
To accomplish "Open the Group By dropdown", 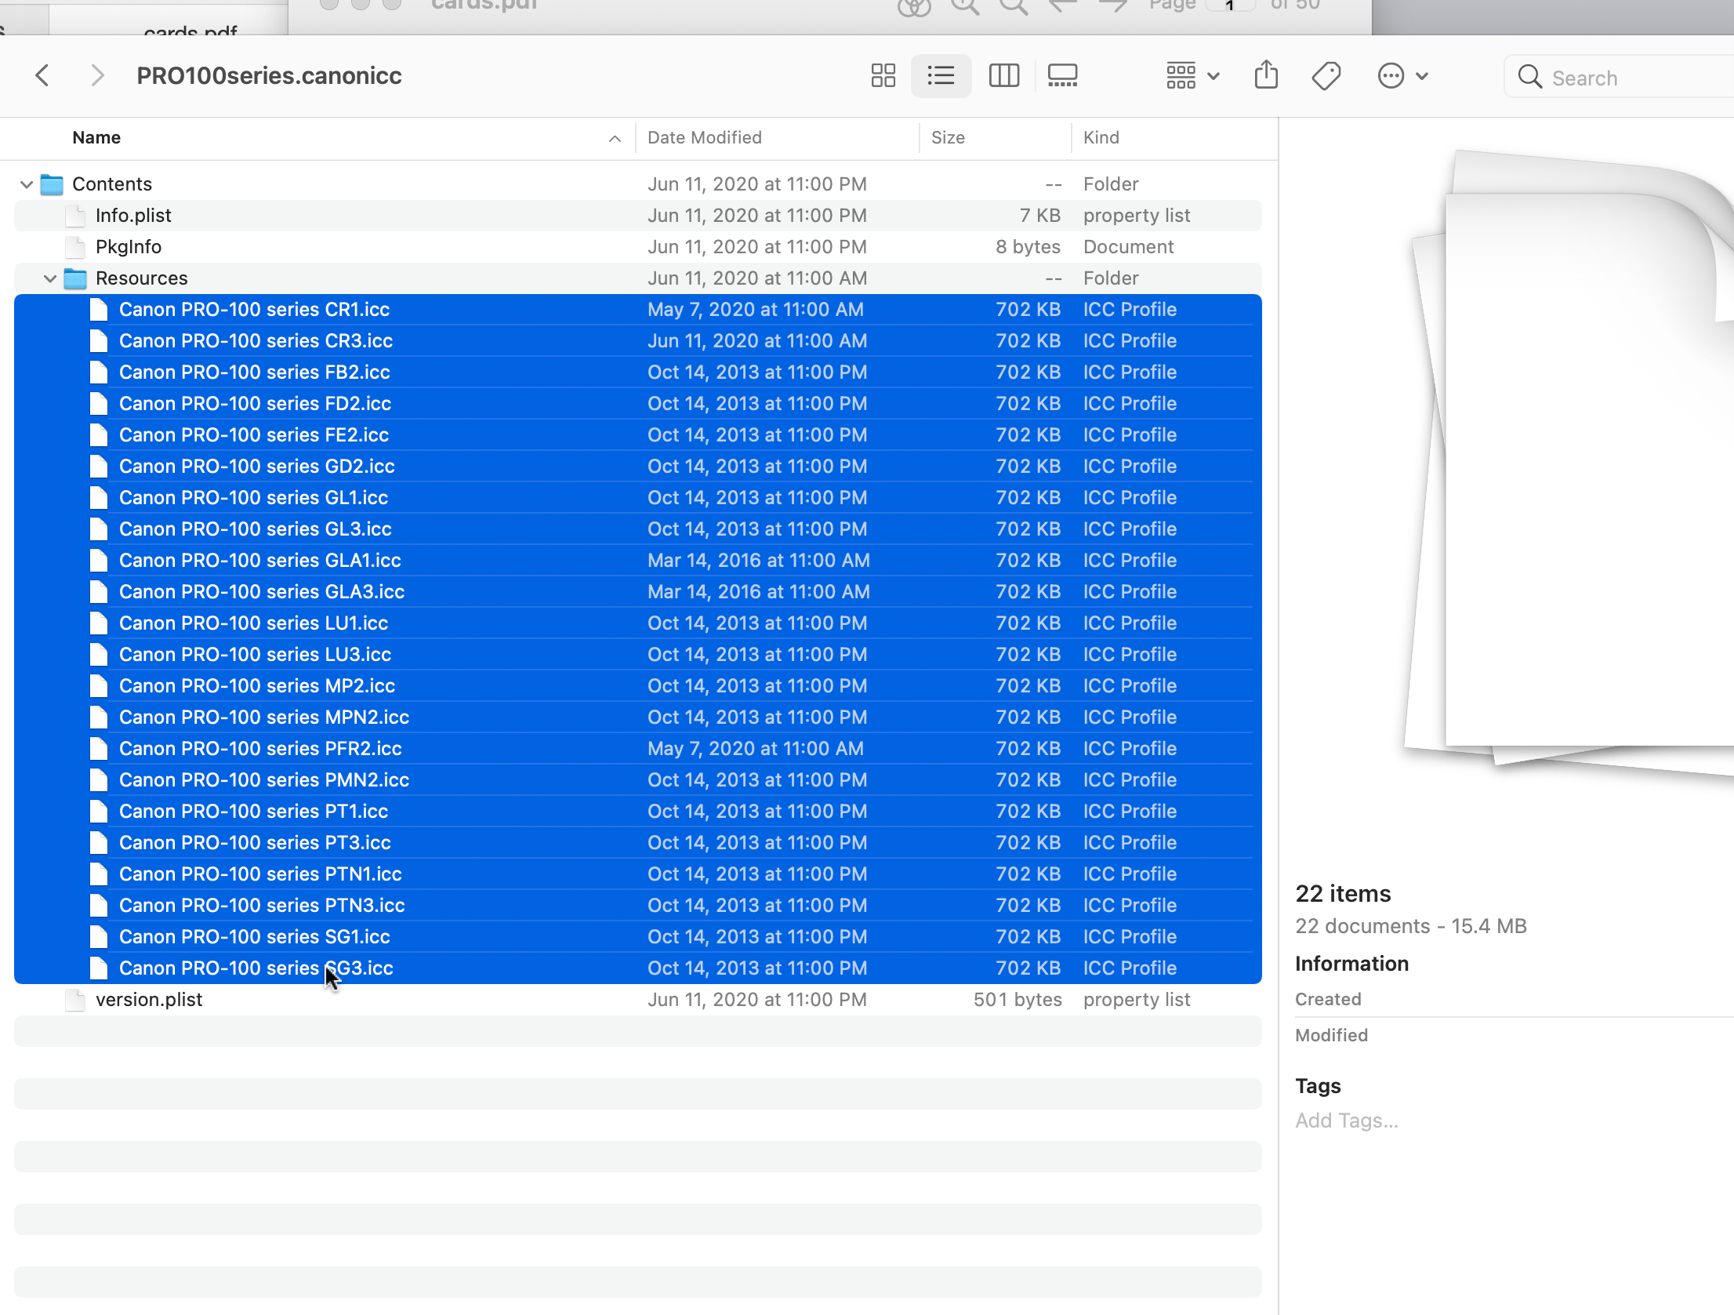I will [1192, 76].
